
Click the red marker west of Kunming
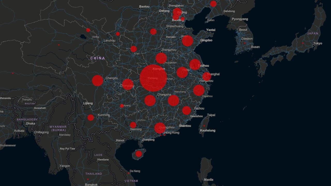(x=91, y=118)
